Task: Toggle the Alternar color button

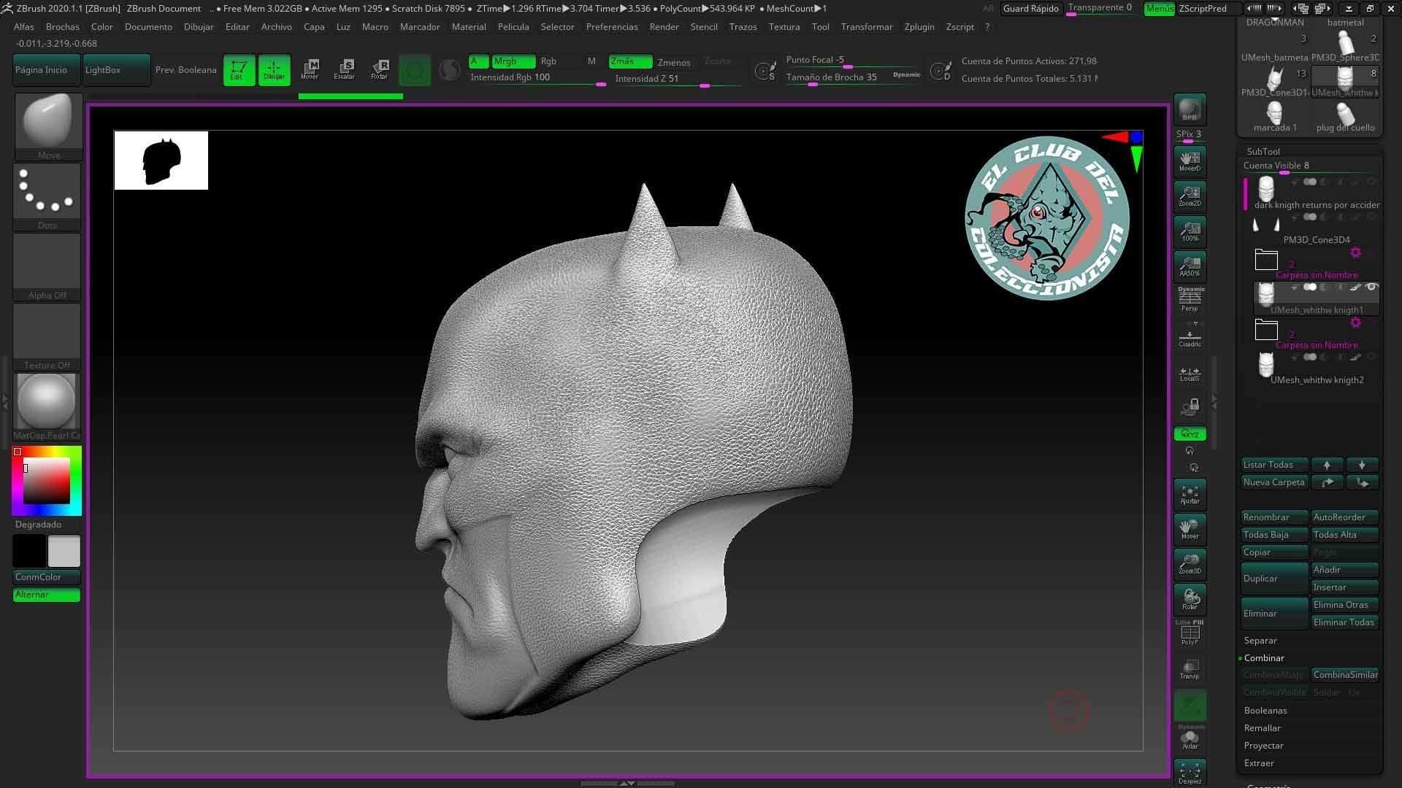Action: (x=47, y=595)
